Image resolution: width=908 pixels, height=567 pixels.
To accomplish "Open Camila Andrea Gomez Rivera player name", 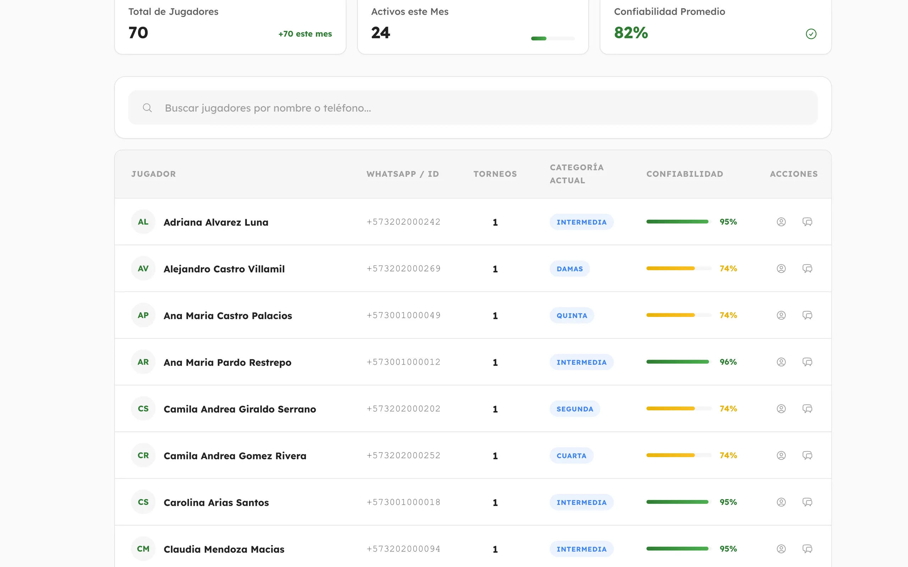I will tap(235, 456).
